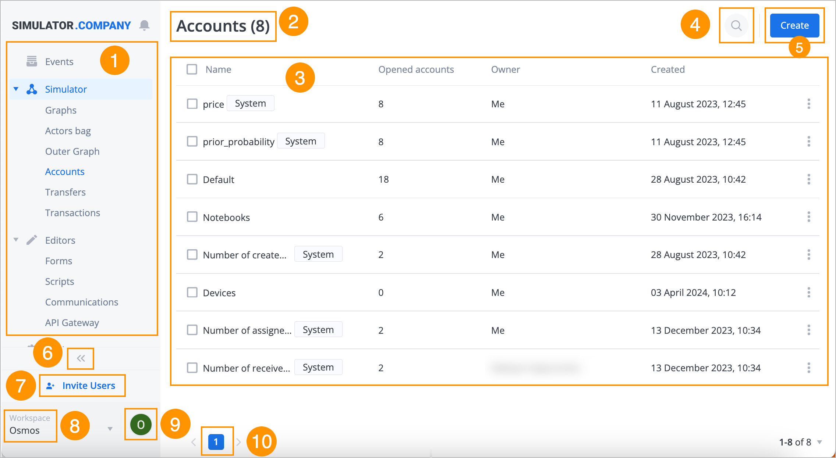Open Transactions in sidebar
The width and height of the screenshot is (836, 458).
tap(72, 213)
